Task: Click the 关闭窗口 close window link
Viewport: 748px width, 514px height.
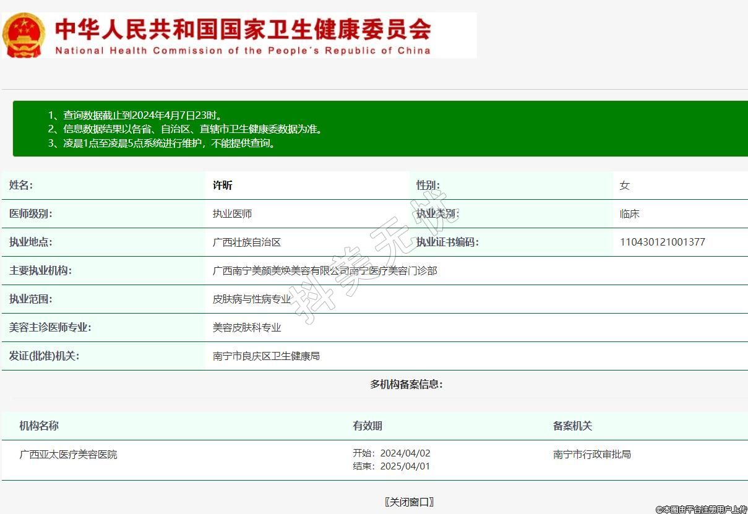Action: pos(409,502)
